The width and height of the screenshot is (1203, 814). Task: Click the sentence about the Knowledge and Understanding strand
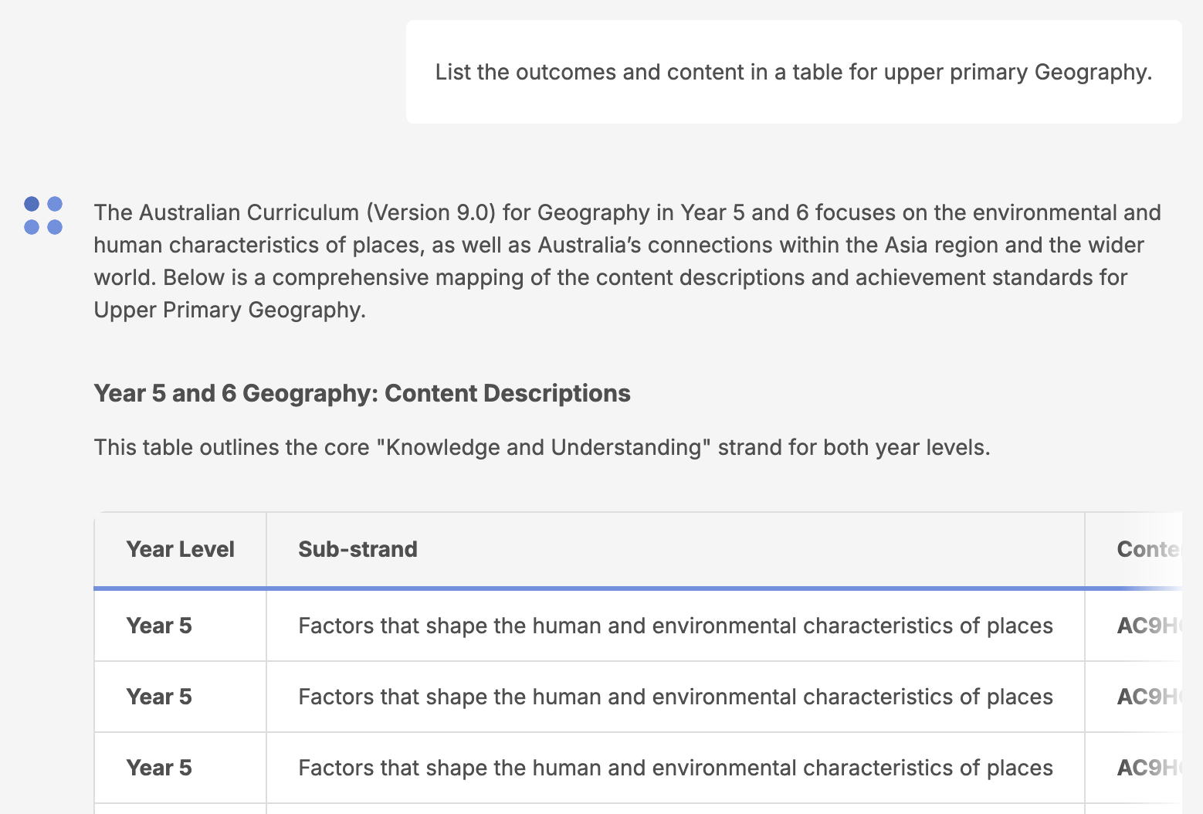coord(543,446)
